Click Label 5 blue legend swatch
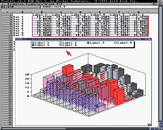 (x=33, y=45)
